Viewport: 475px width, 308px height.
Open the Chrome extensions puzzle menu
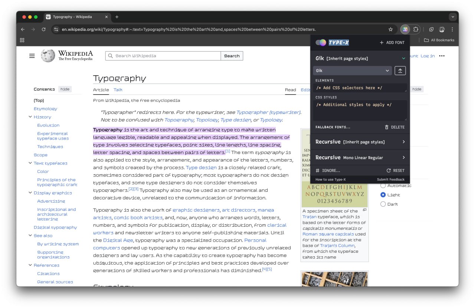[416, 29]
